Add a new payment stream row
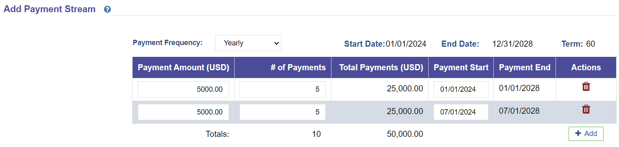 click(586, 134)
